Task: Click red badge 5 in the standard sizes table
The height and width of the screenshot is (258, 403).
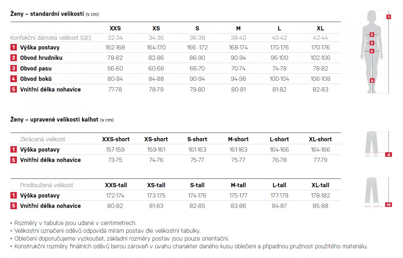Action: point(13,89)
